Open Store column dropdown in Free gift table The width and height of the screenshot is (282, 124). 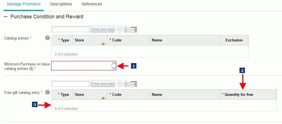pyautogui.click(x=103, y=98)
